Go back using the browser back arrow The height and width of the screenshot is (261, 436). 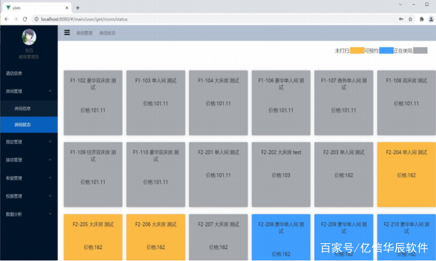tap(6, 19)
